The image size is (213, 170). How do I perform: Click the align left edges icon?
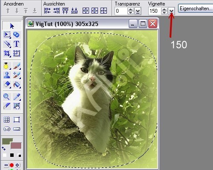[47, 11]
